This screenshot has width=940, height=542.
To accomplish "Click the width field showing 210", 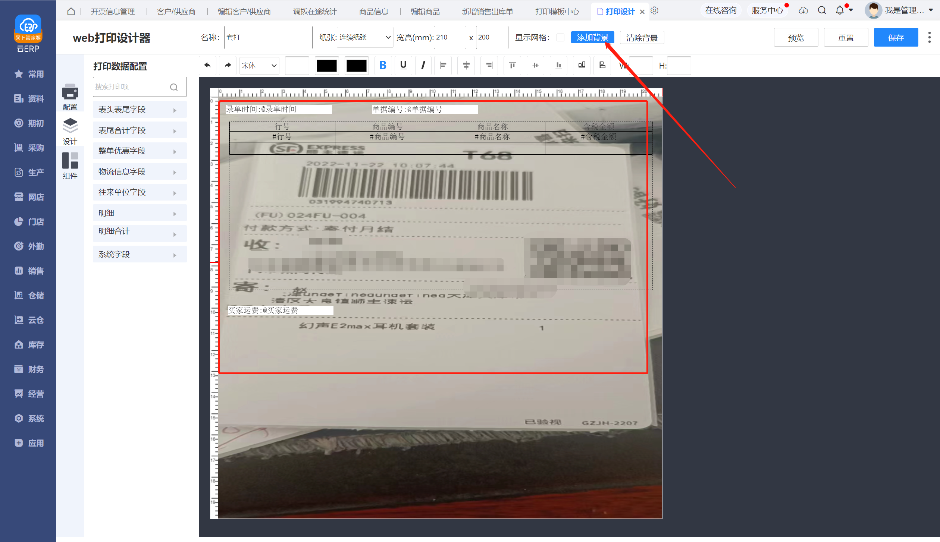I will coord(450,37).
